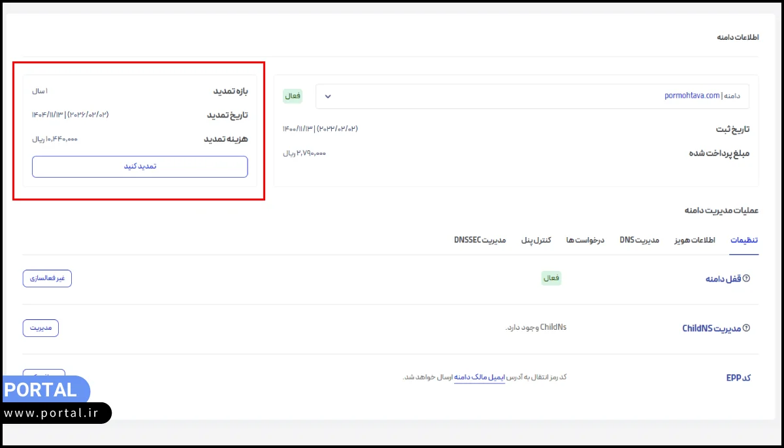Switch to the مدیریت DNSSEC tab
784x448 pixels.
click(480, 240)
